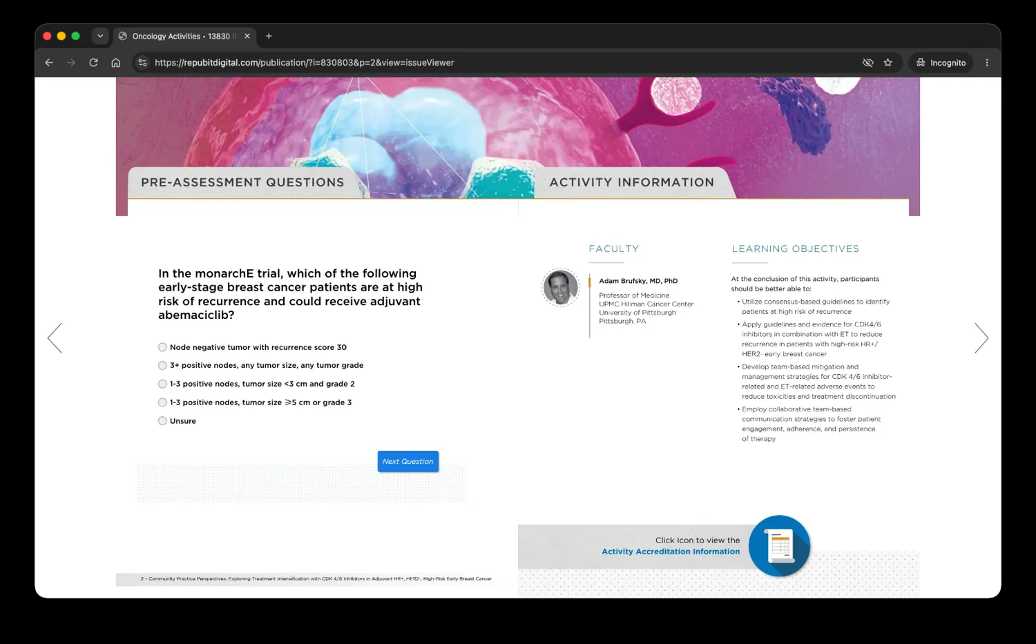The height and width of the screenshot is (644, 1036).
Task: Click 'Utilize consensus-based guidelines' objective
Action: coord(815,306)
